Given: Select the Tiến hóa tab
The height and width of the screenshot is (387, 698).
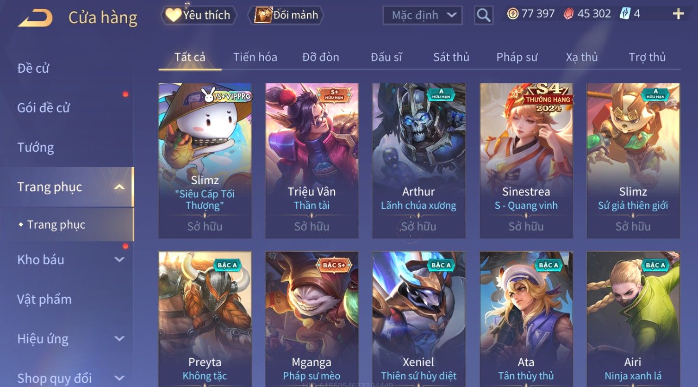Looking at the screenshot, I should point(255,57).
